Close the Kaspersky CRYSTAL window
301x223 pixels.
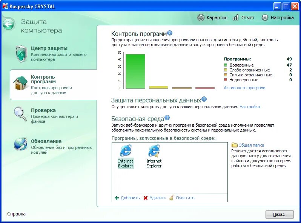[x=295, y=6]
